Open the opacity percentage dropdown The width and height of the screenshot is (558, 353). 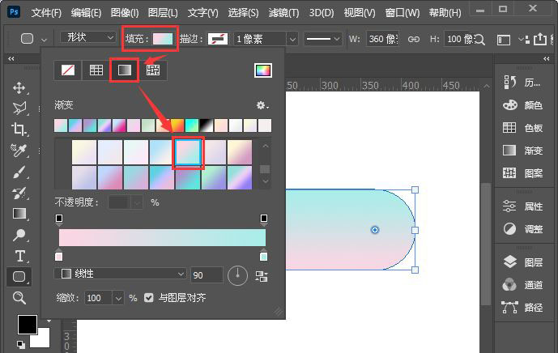(x=138, y=202)
